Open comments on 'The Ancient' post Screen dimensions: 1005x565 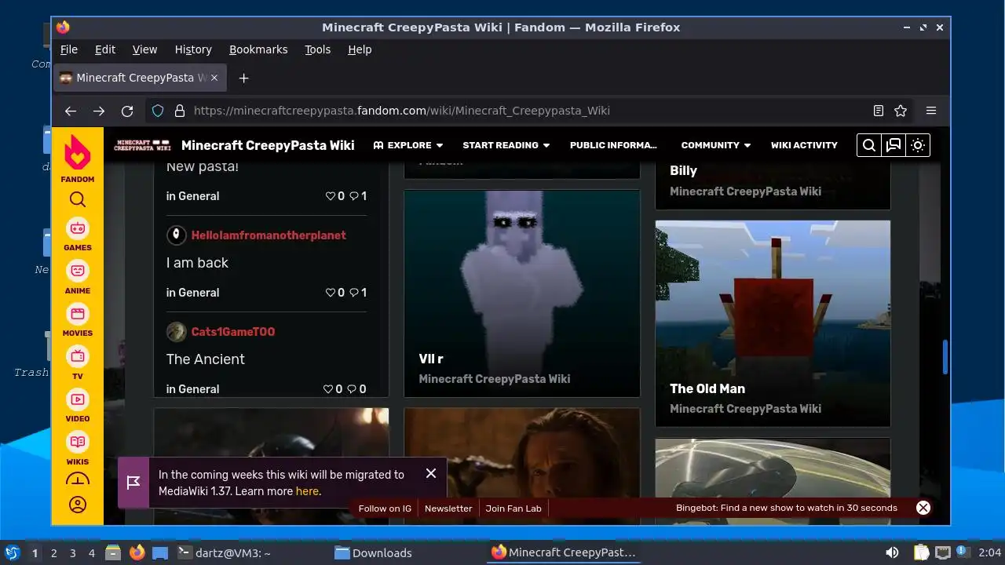[x=356, y=389]
